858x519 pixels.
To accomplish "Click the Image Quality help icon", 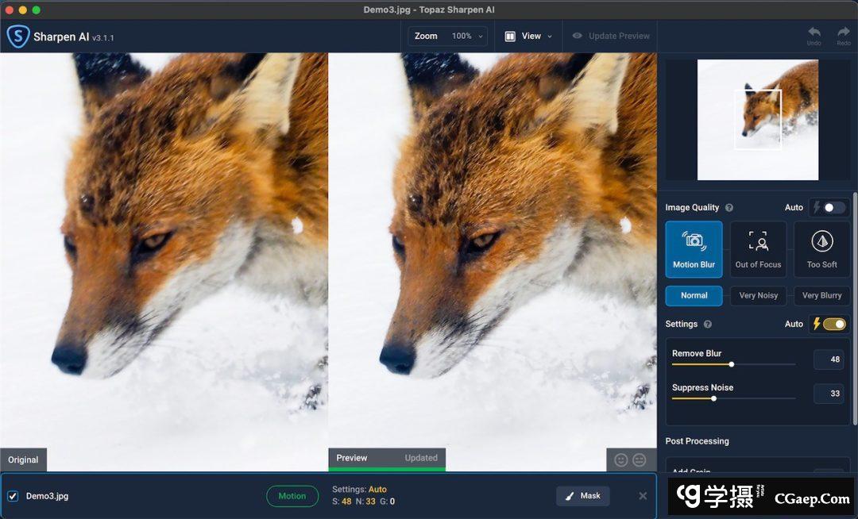I will pyautogui.click(x=729, y=208).
